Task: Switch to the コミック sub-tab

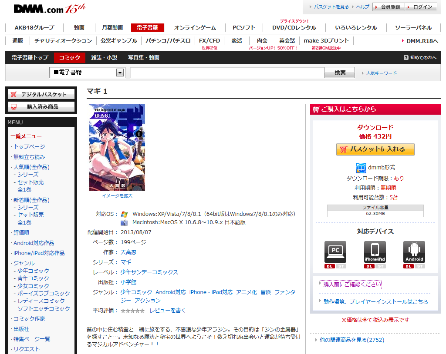Action: pyautogui.click(x=69, y=58)
